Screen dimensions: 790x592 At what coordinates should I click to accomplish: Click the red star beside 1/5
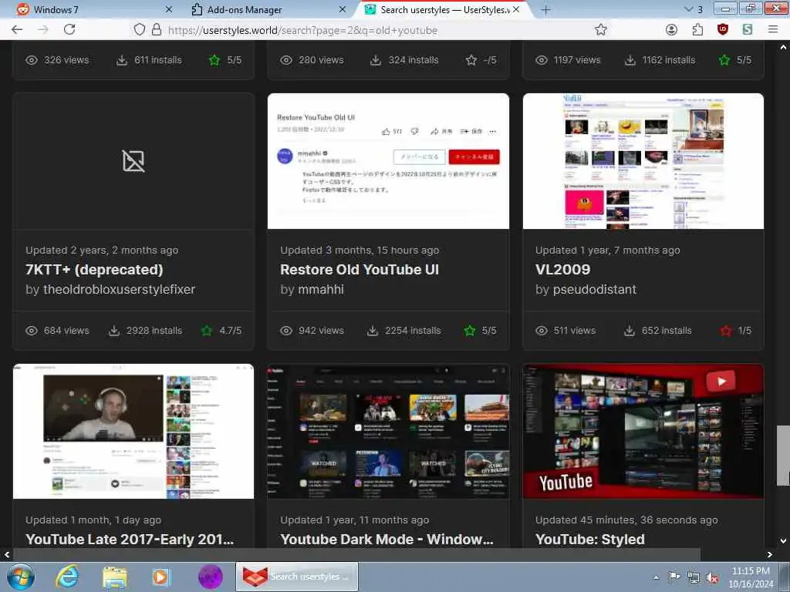point(725,331)
